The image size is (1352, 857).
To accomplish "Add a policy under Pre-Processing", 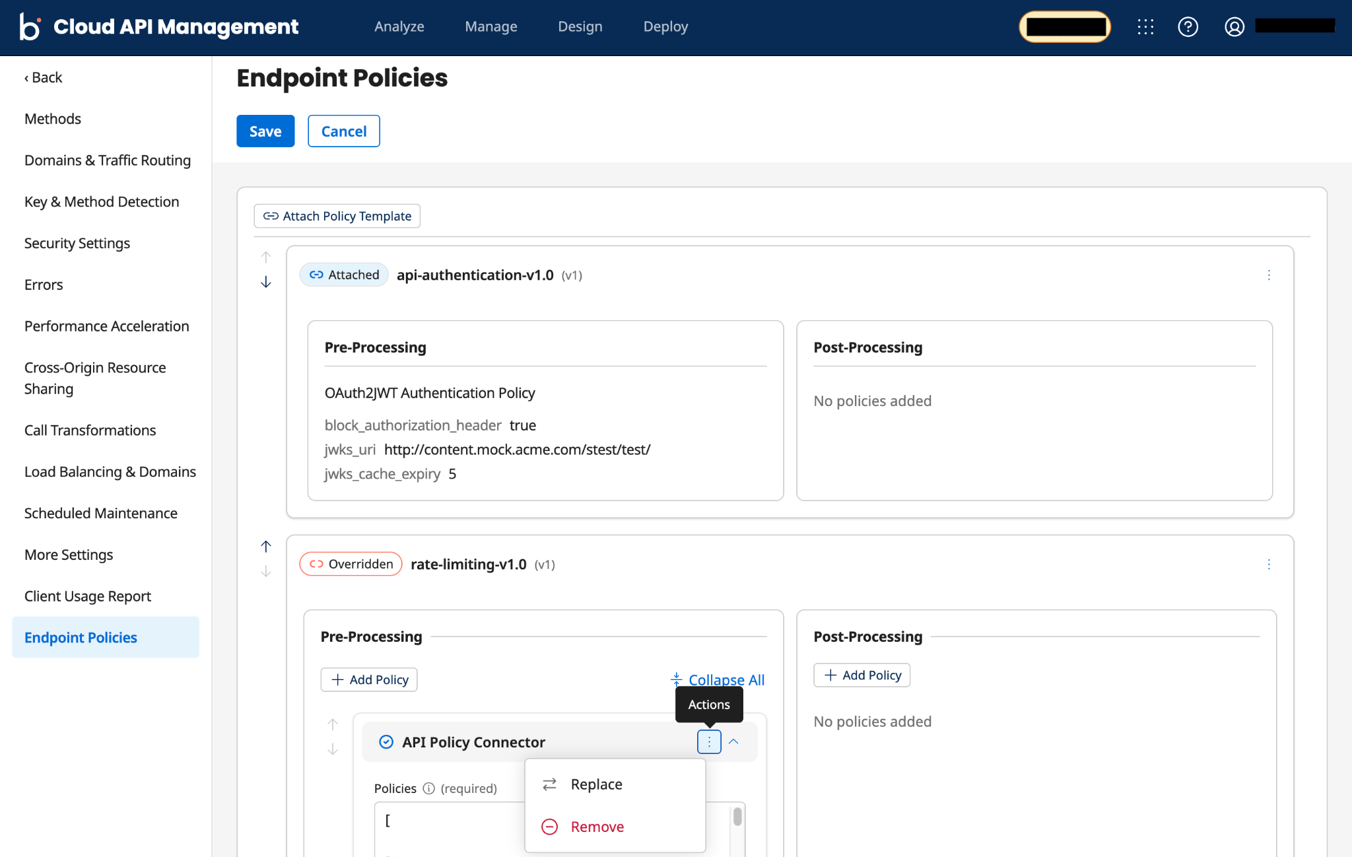I will pyautogui.click(x=369, y=679).
